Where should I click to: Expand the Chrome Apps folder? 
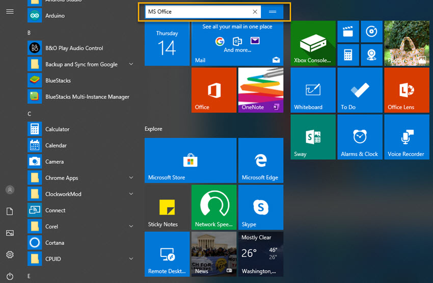(x=131, y=178)
